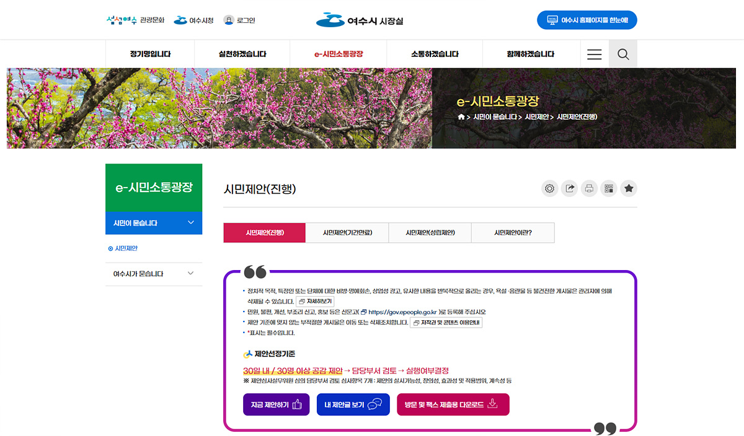Show the QR code icon
744x436 pixels.
[x=609, y=189]
